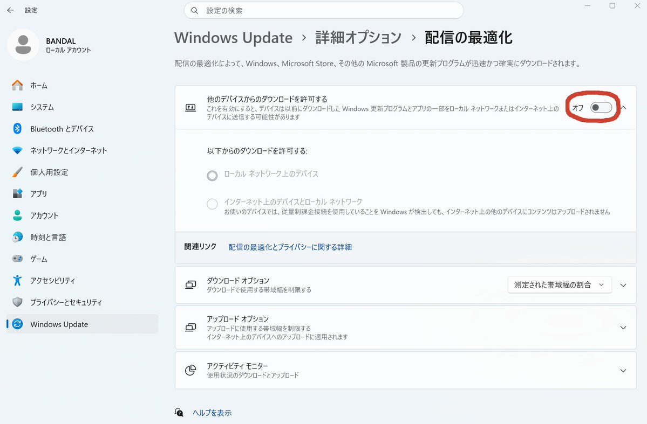Click the 時刻と言語 globe clock icon
Viewport: 647px width, 424px height.
point(17,237)
